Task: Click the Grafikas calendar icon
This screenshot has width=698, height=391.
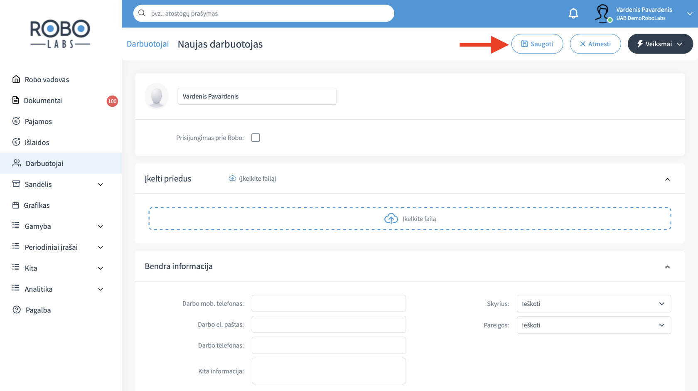Action: coord(16,205)
